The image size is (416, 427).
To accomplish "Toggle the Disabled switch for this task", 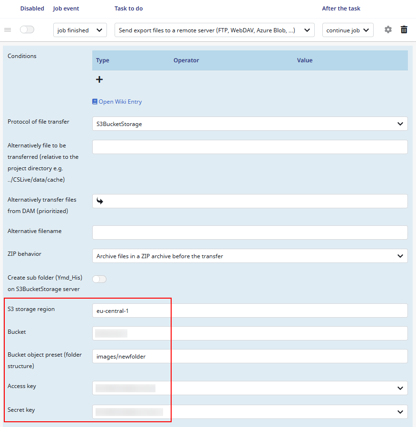I will coord(27,30).
